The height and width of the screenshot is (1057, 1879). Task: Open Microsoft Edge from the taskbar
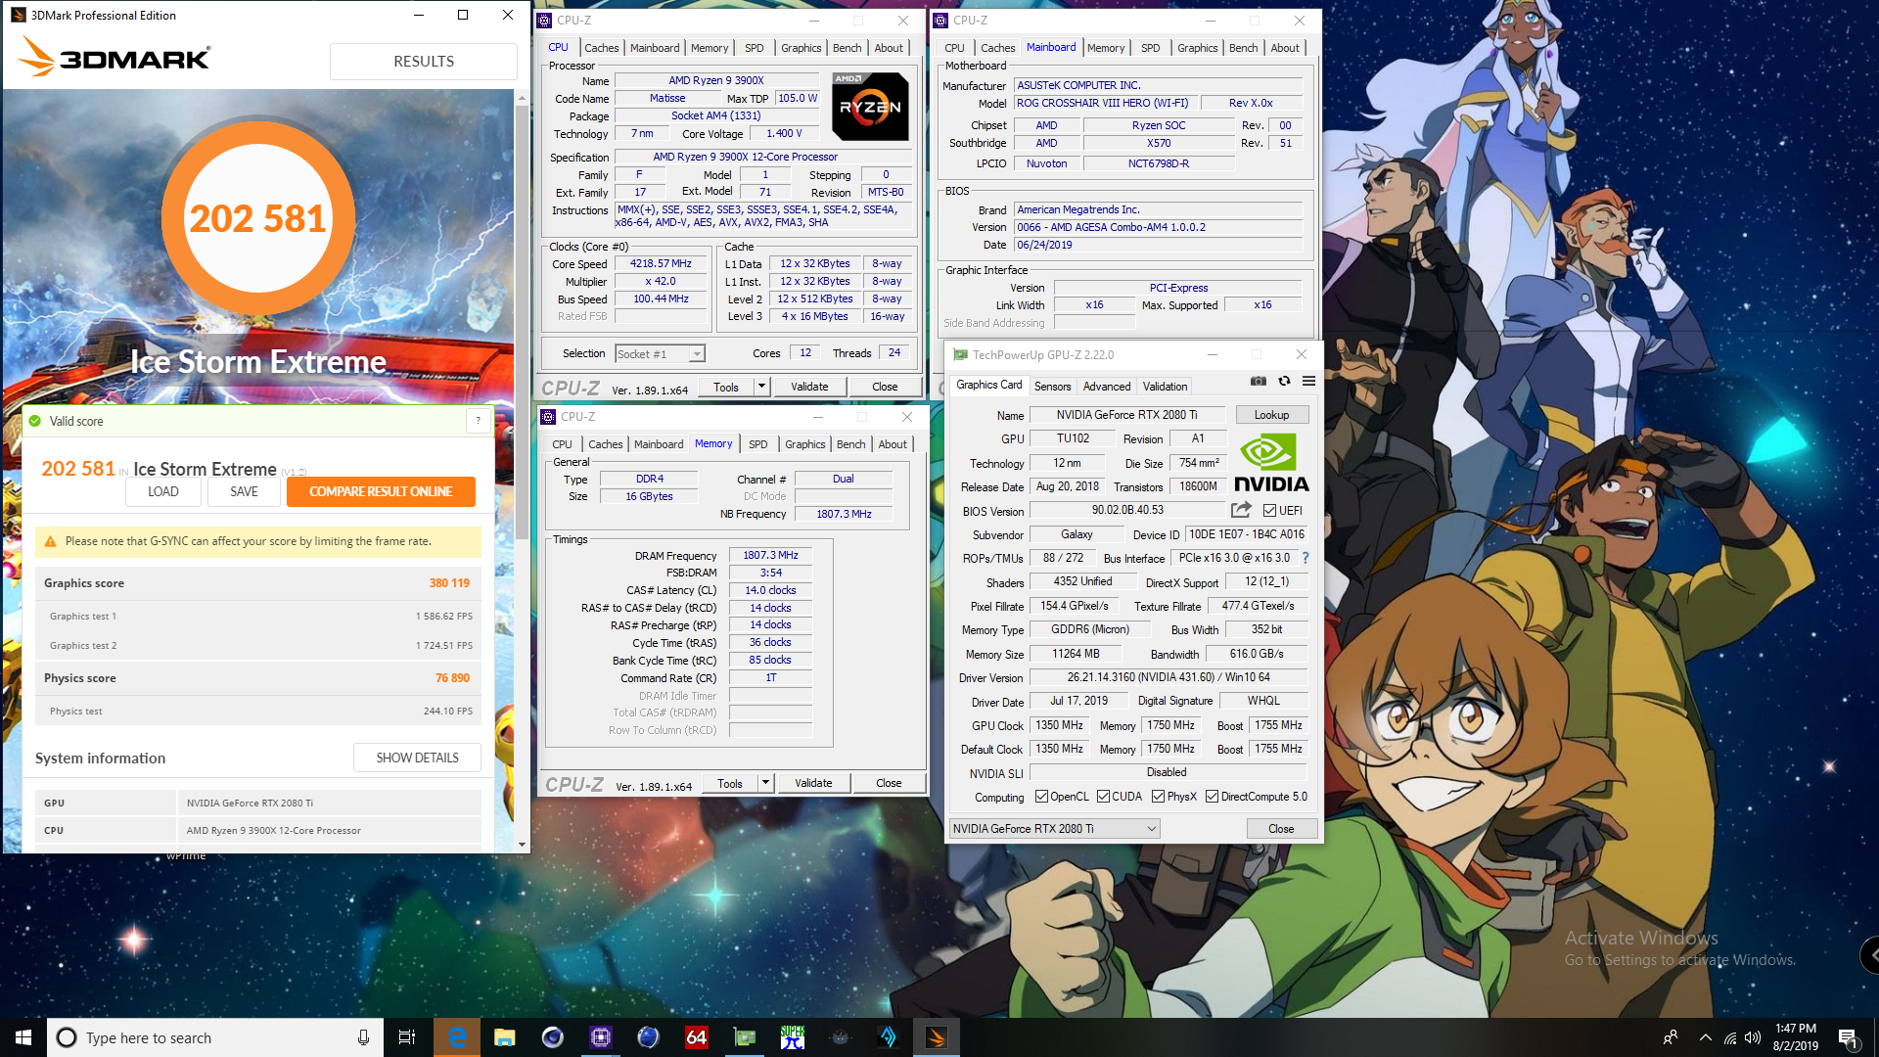[x=457, y=1037]
